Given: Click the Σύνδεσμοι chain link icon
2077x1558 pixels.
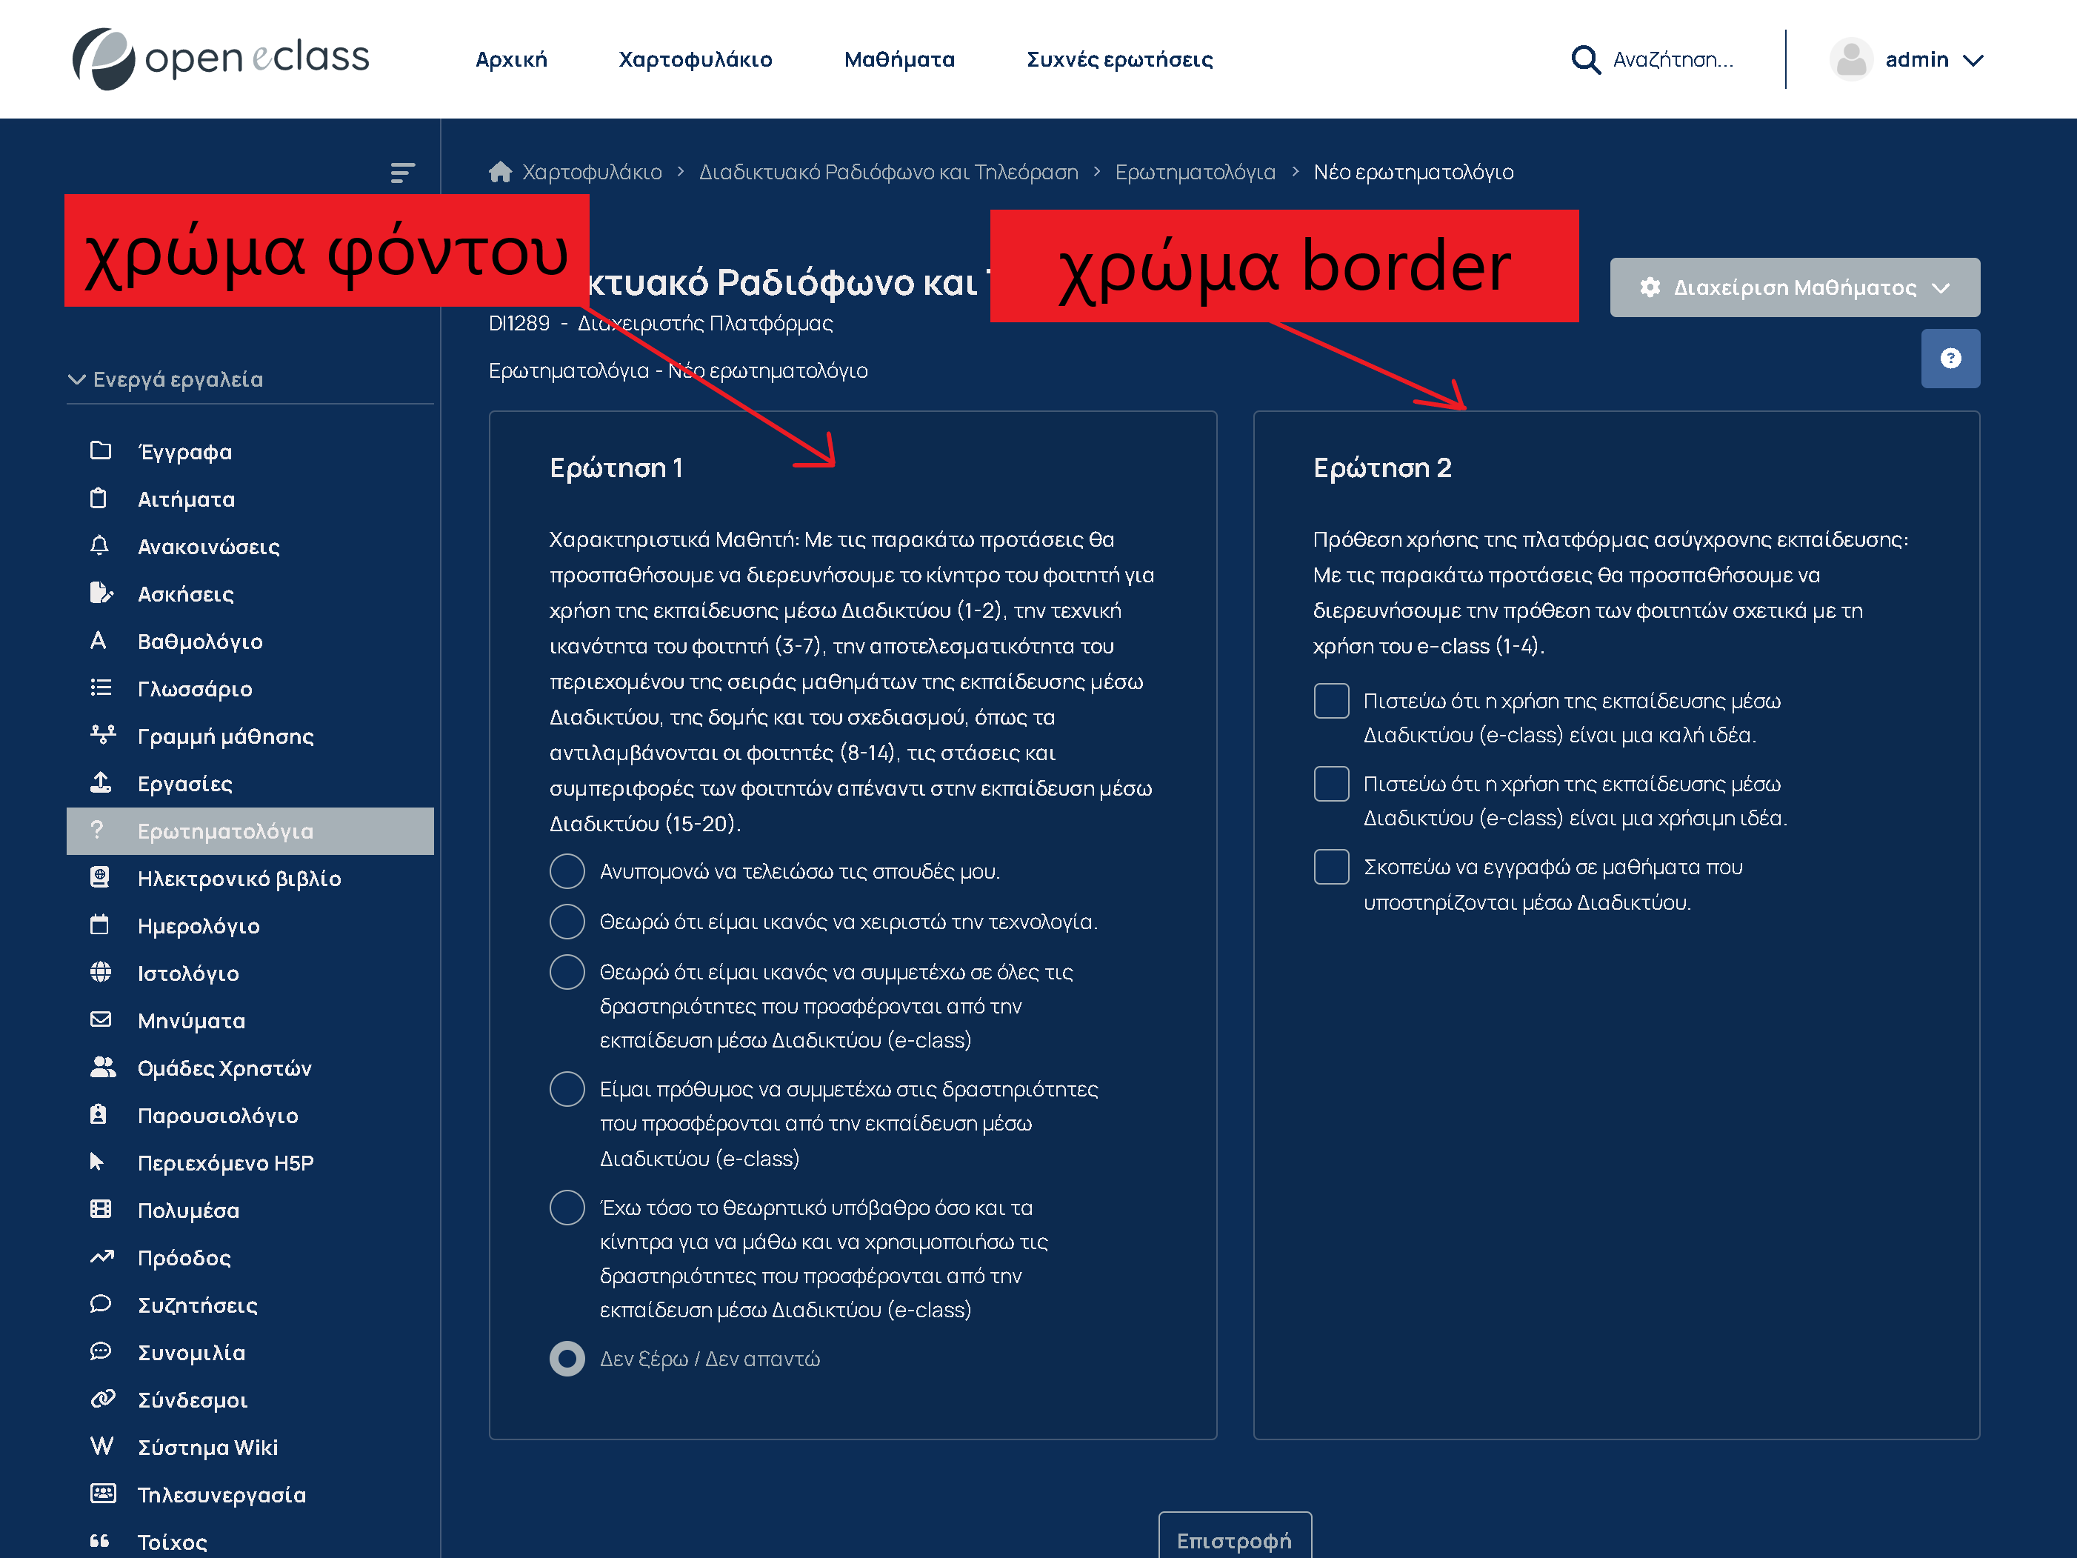Looking at the screenshot, I should (102, 1399).
